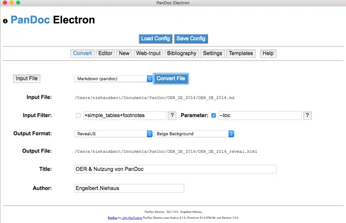Select the Author field containing Engelbert Niehaus

(129, 188)
